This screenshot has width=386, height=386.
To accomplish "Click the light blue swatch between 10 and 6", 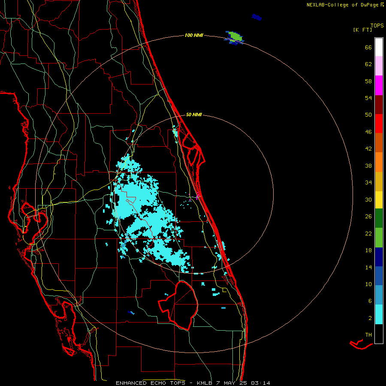I will point(379,295).
